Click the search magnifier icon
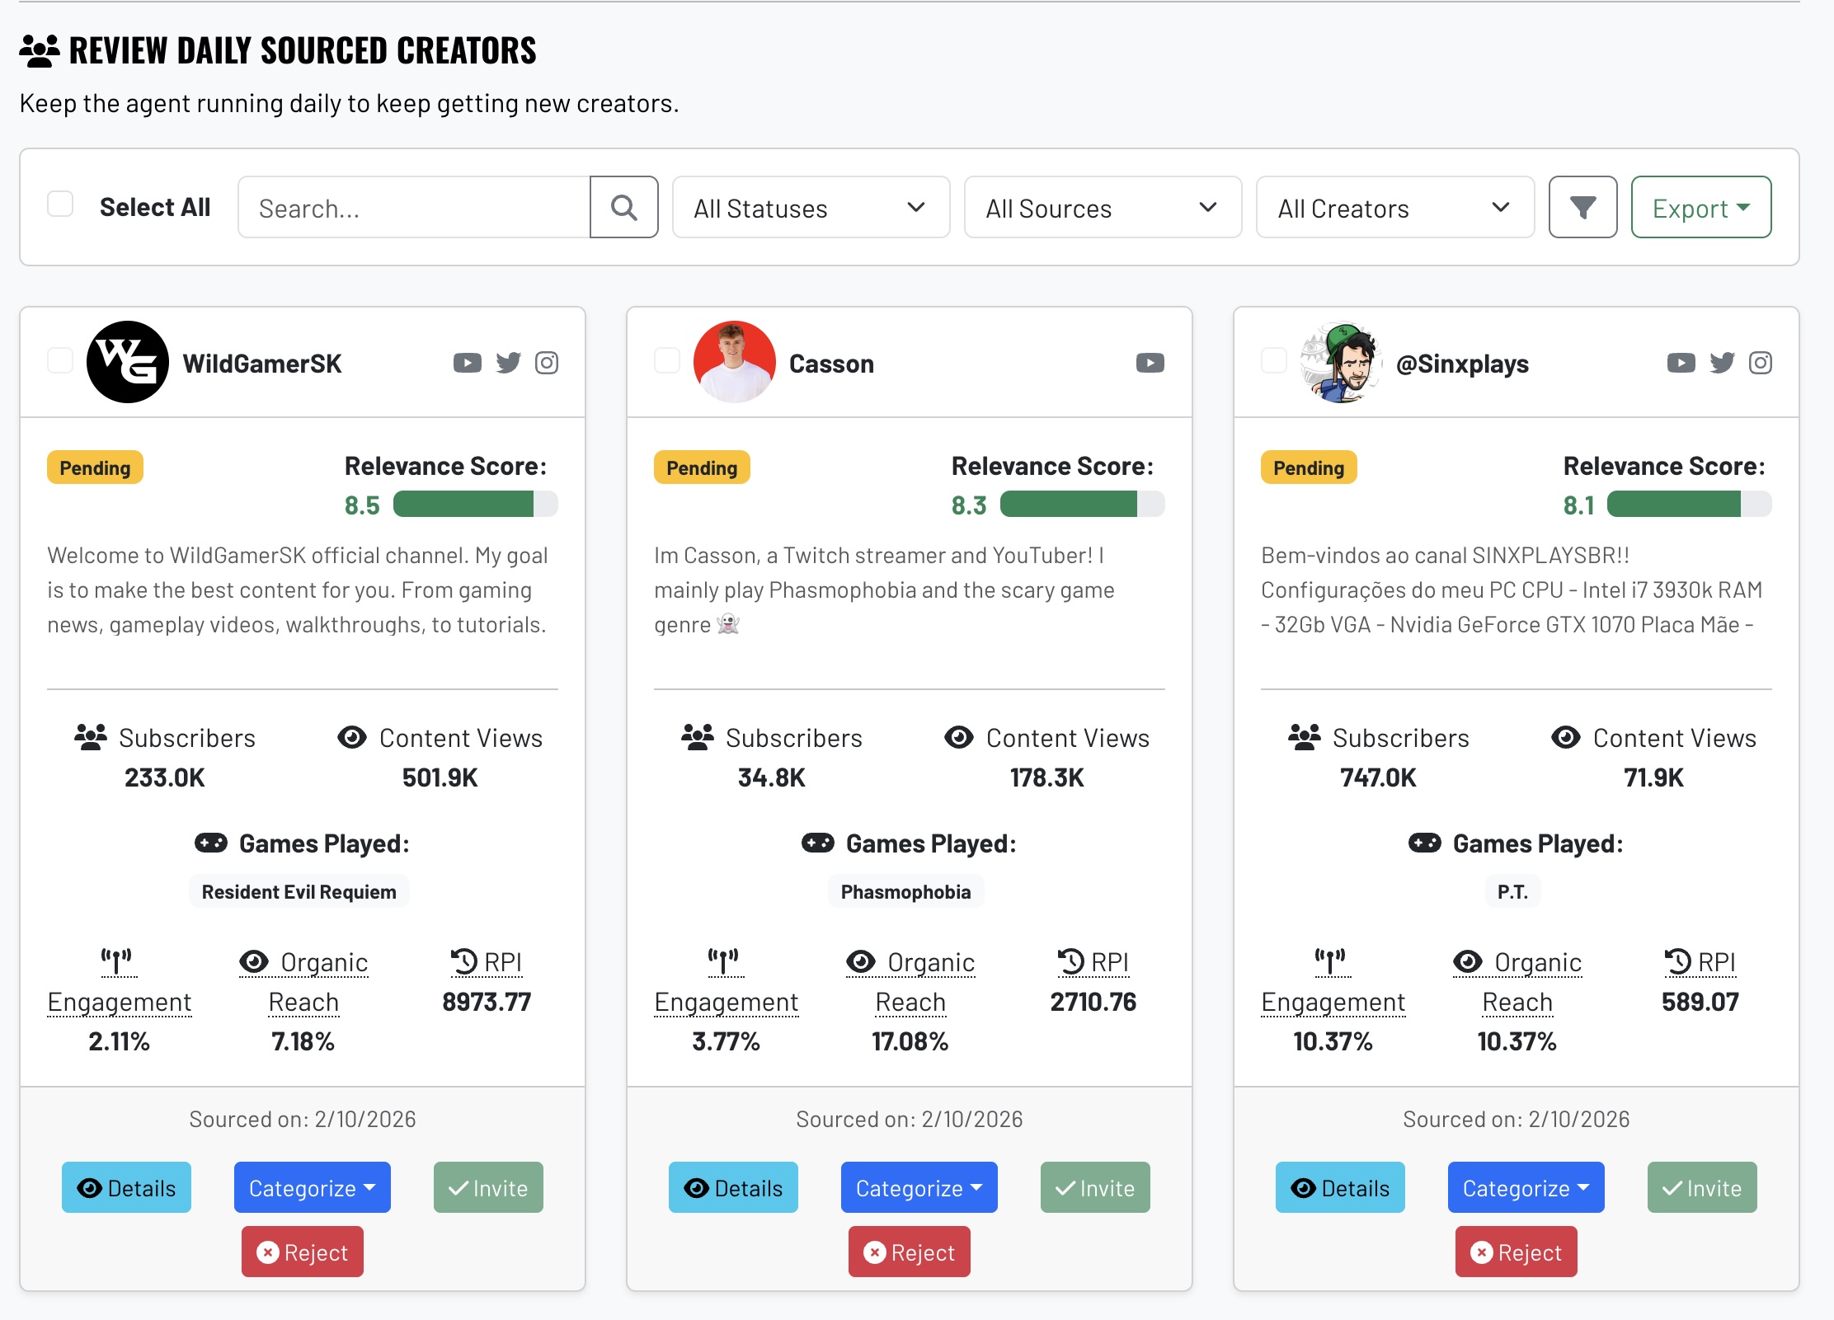1834x1320 pixels. tap(623, 207)
